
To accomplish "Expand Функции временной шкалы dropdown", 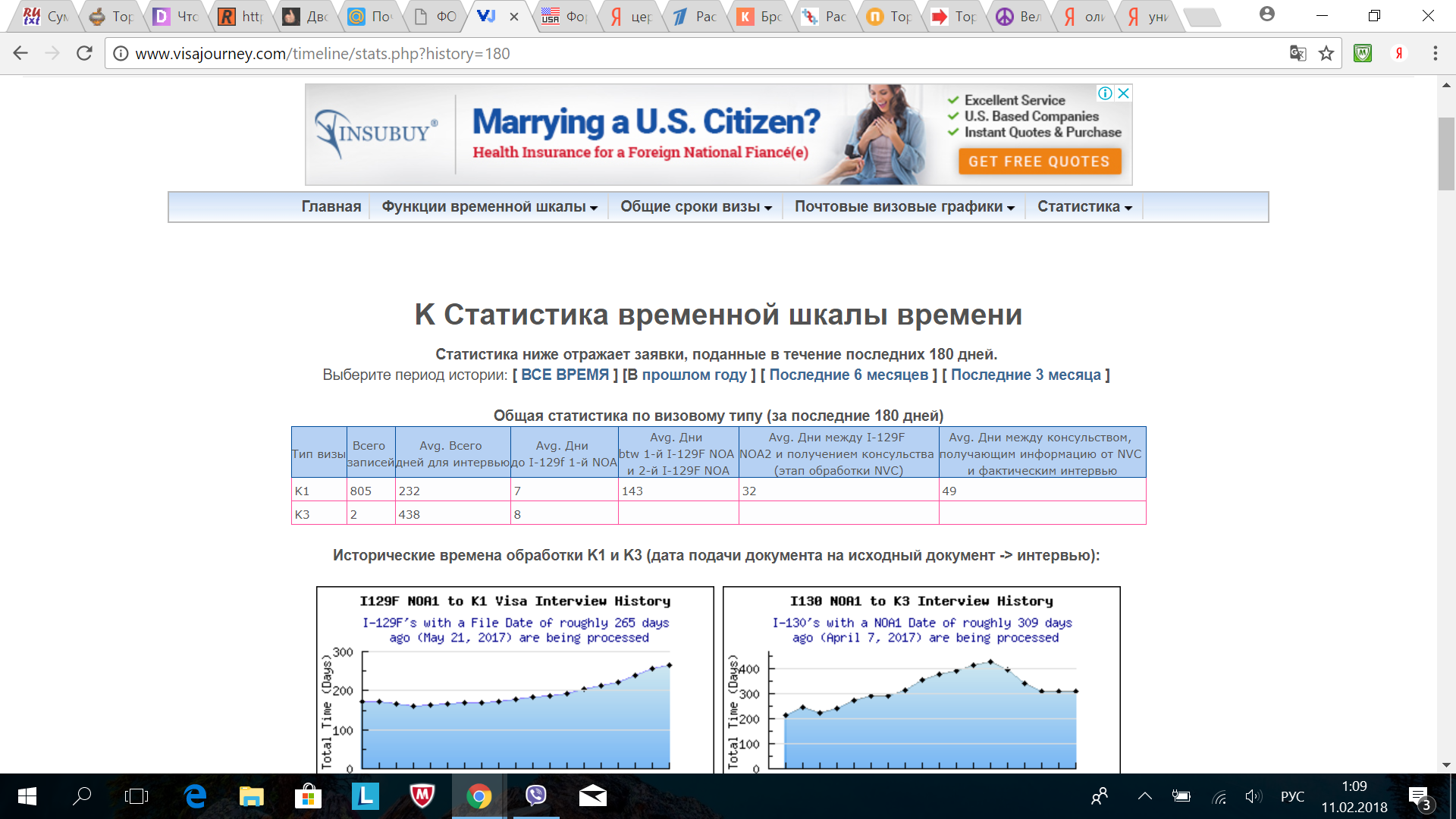I will tap(489, 207).
